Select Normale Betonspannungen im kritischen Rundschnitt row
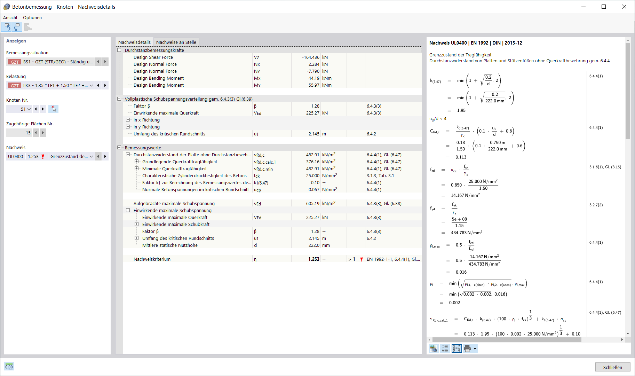This screenshot has width=635, height=376. [x=272, y=189]
